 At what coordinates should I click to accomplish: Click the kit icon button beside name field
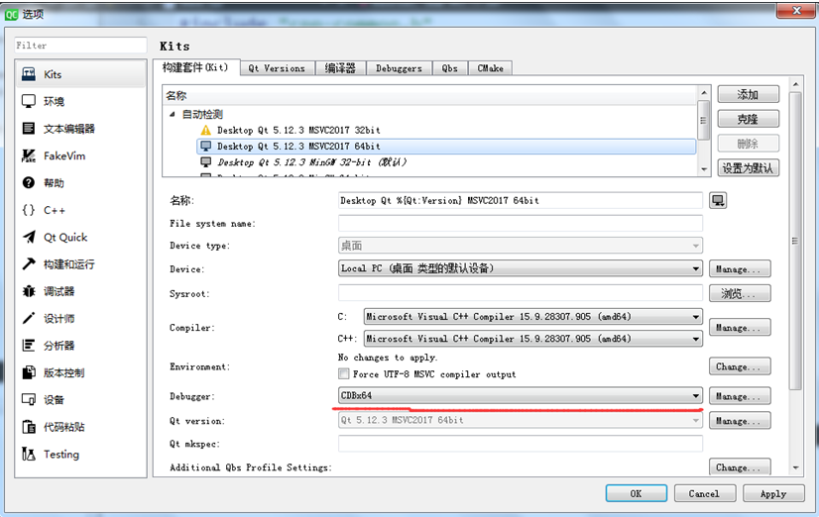tap(718, 200)
